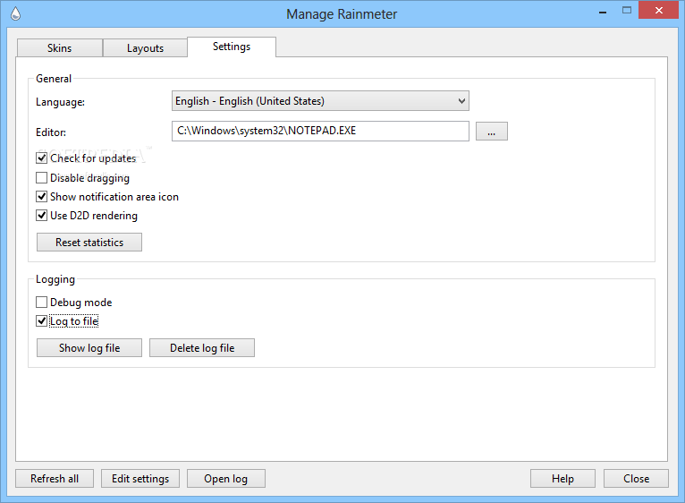Click the Rainmeter raindrop title bar icon
The image size is (685, 503).
(15, 13)
